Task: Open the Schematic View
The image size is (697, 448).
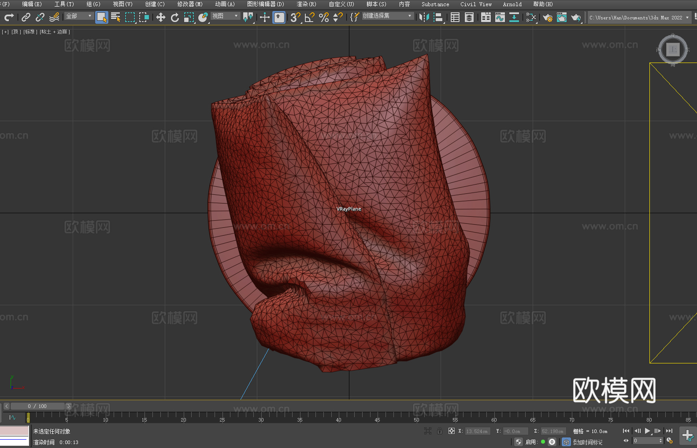Action: [x=531, y=17]
